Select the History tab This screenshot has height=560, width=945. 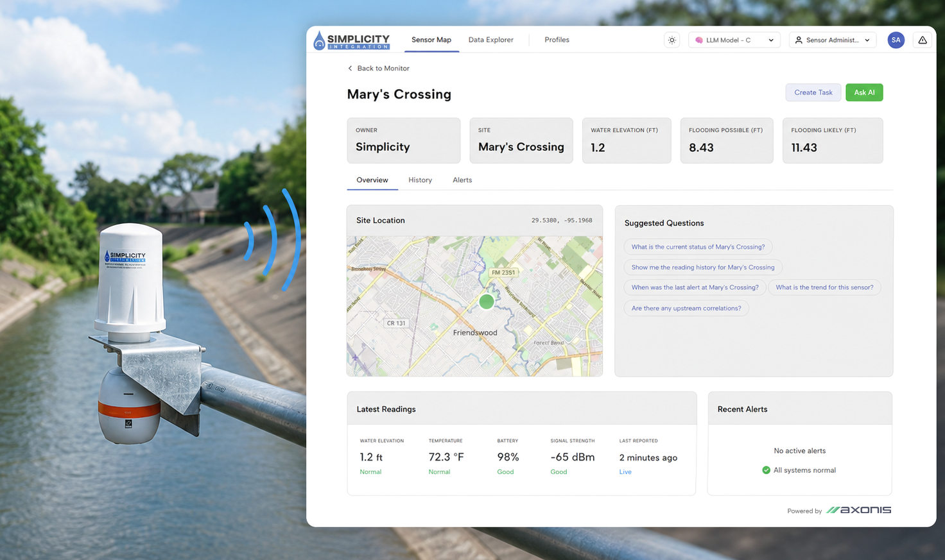pyautogui.click(x=420, y=180)
